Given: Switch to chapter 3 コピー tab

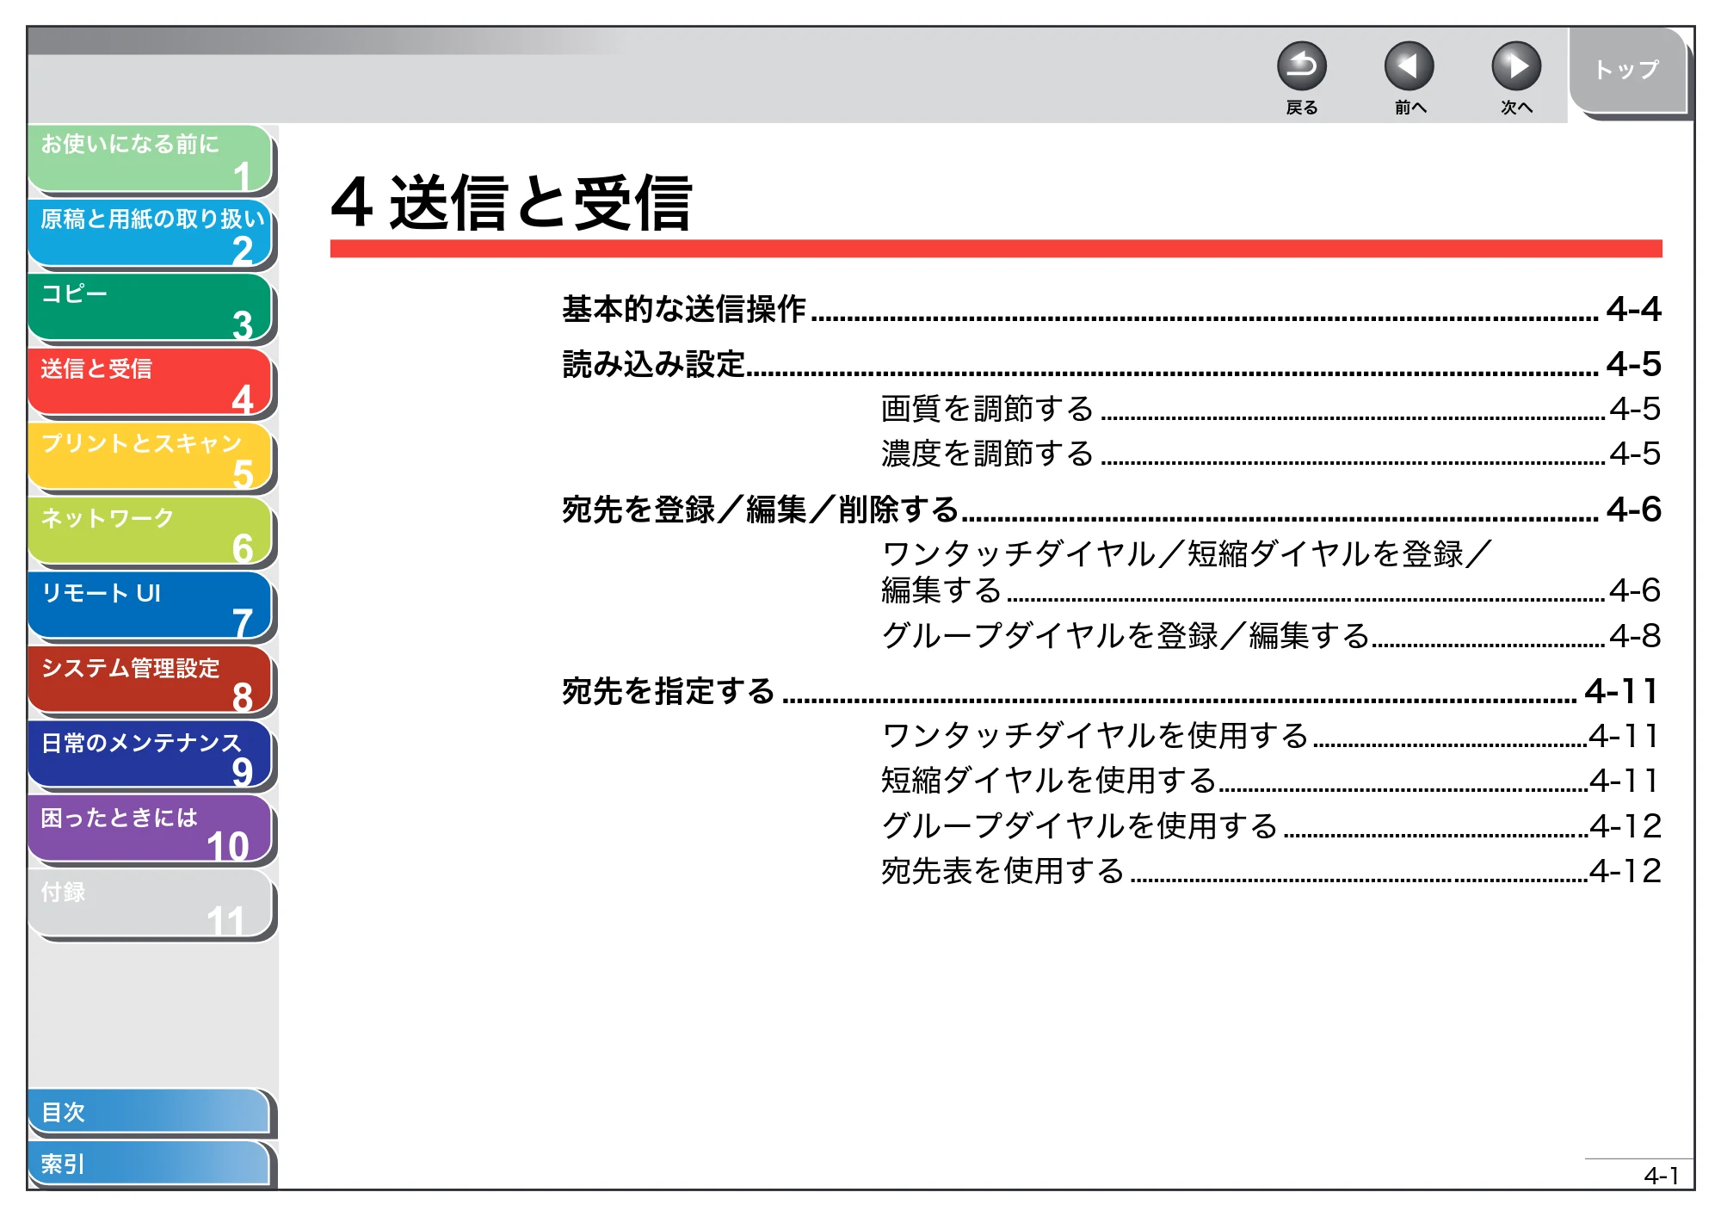Looking at the screenshot, I should tap(151, 308).
